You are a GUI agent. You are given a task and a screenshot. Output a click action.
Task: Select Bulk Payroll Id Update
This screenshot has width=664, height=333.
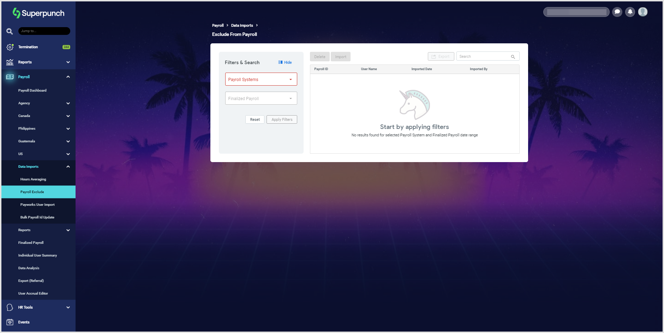(x=37, y=217)
